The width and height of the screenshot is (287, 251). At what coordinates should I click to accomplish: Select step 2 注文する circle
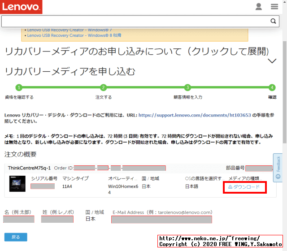[x=103, y=87]
